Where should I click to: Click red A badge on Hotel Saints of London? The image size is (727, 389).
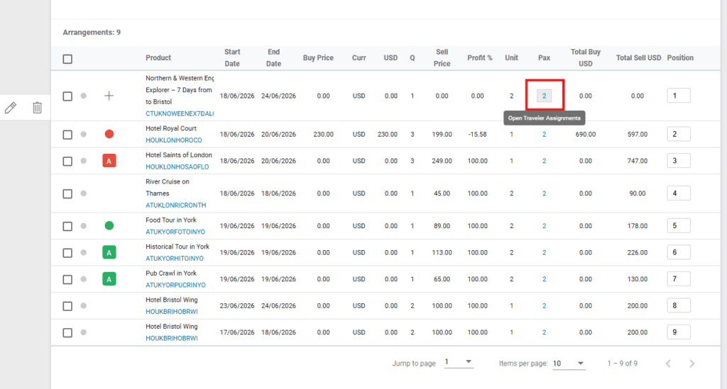point(109,161)
